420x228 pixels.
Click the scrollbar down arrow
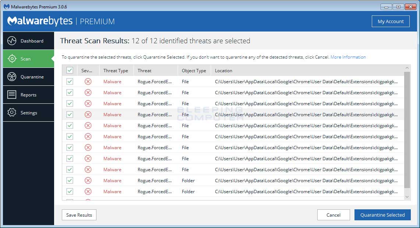pos(407,197)
